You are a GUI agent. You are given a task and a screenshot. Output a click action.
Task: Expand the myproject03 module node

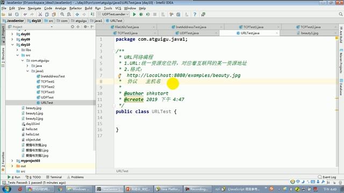12,161
